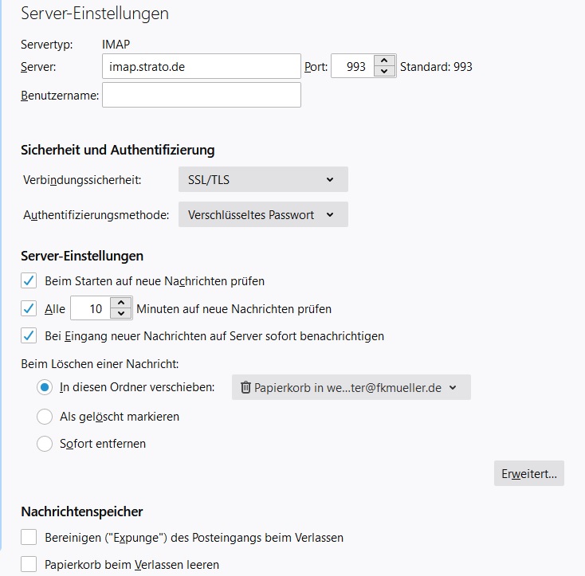Increase the check interval minutes up arrow
The height and width of the screenshot is (576, 585).
click(x=121, y=303)
